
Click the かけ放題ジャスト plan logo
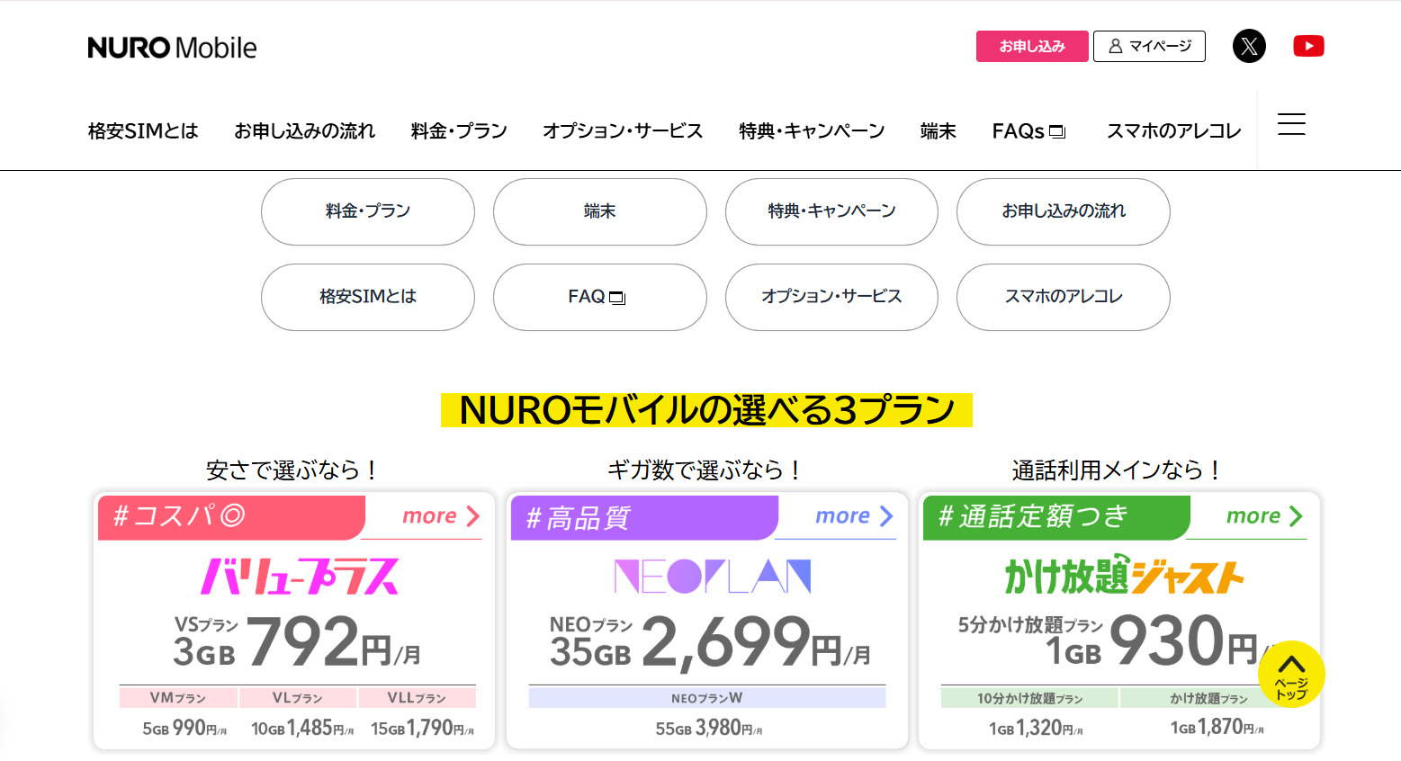[1124, 576]
